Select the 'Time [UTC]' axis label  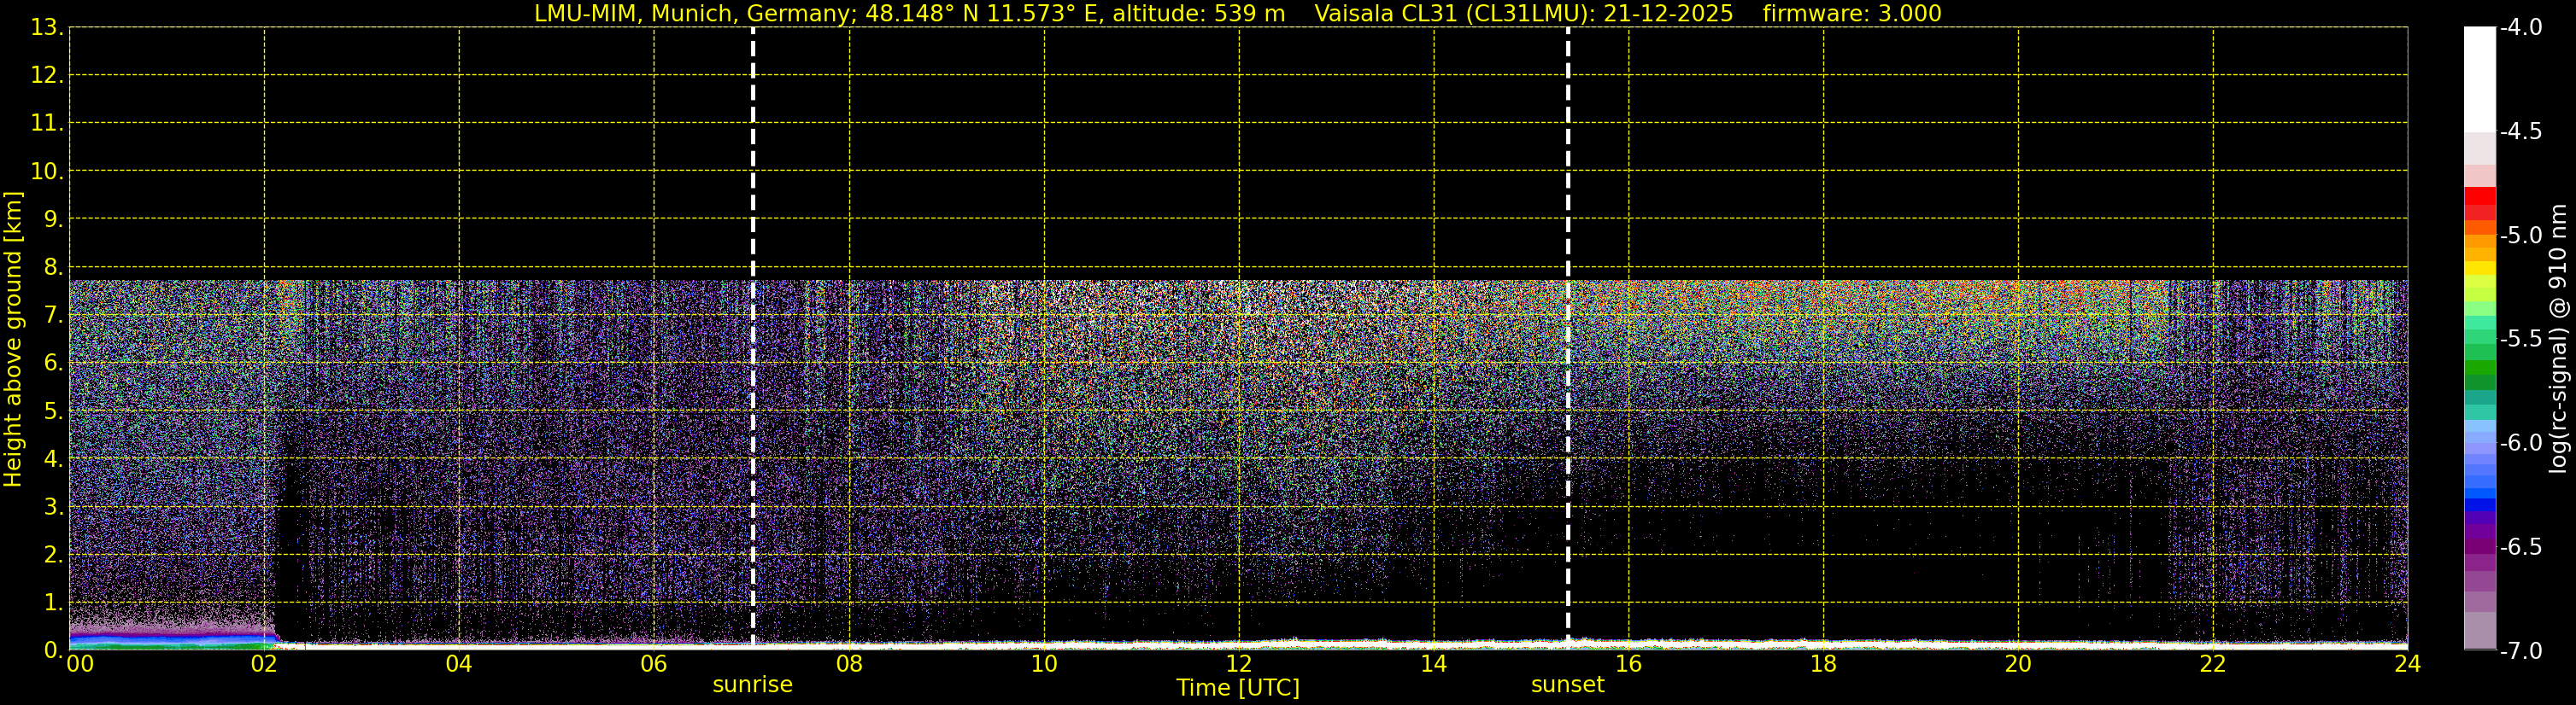[1238, 688]
